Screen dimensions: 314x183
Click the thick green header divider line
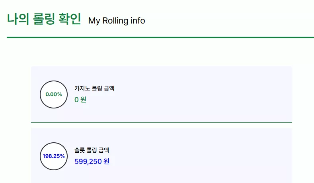(x=160, y=37)
